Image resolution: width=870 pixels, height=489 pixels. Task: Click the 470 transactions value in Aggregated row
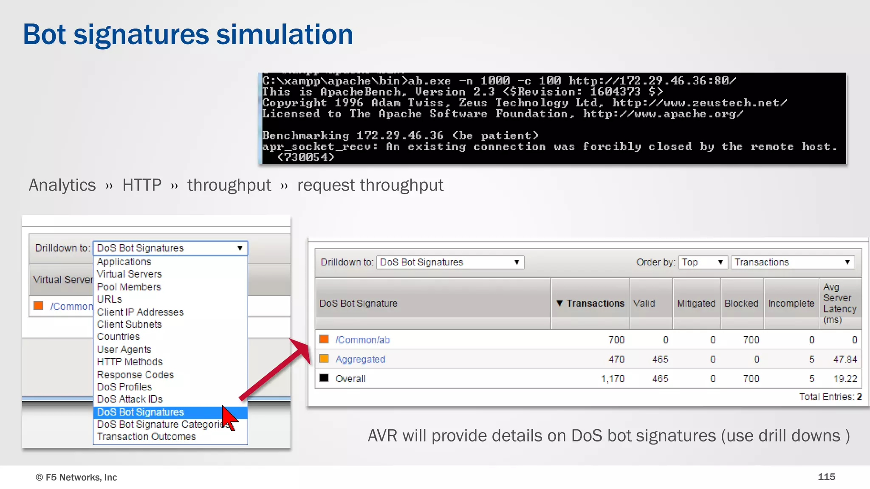tap(616, 360)
